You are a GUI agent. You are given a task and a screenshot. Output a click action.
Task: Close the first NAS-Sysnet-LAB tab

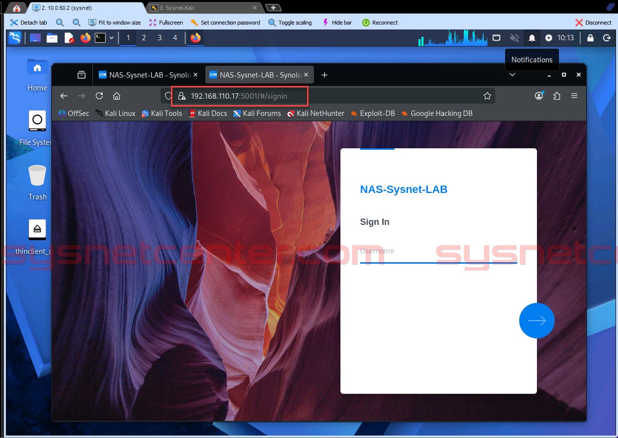pos(196,75)
